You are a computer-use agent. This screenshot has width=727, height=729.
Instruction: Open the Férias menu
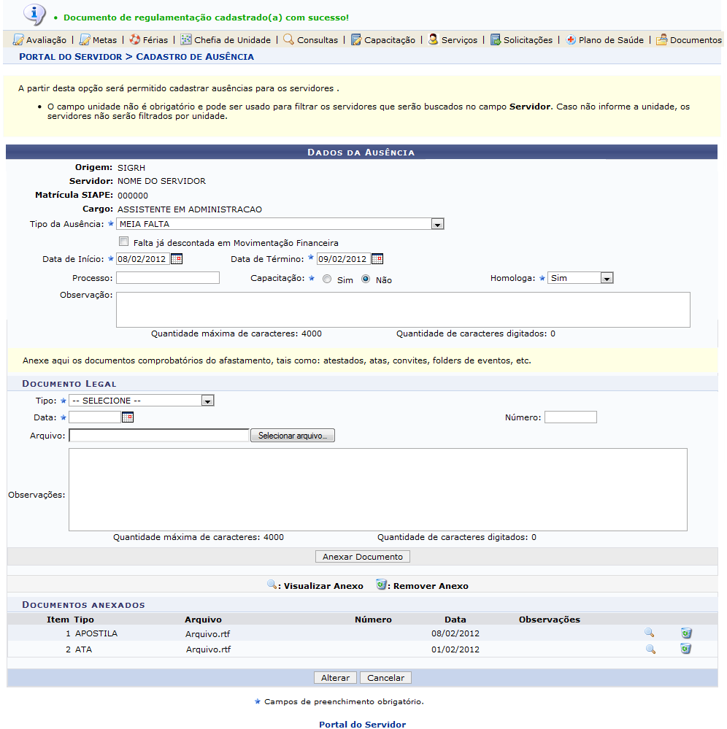pos(149,40)
